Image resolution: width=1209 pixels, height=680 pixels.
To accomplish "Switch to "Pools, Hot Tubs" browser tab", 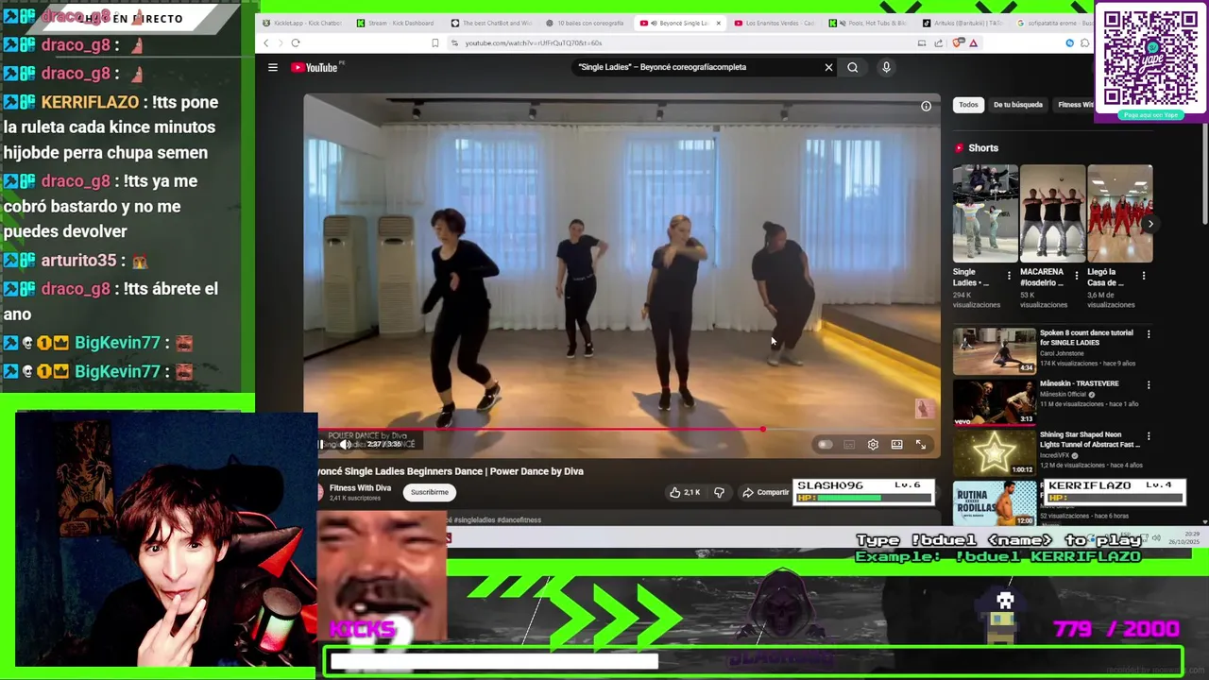I will click(869, 23).
